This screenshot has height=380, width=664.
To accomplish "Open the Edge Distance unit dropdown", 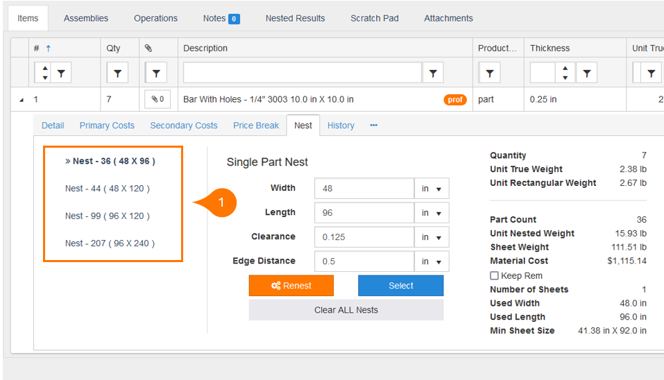I will coord(432,261).
